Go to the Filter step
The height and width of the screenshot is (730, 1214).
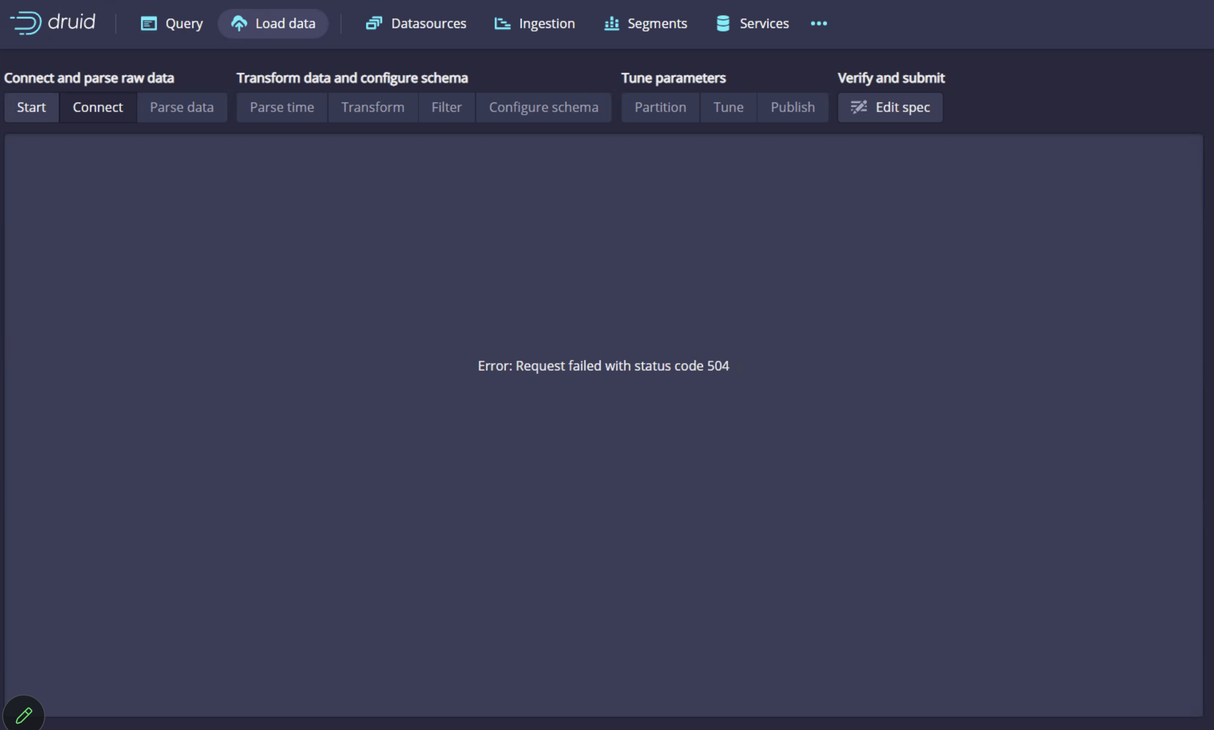coord(446,107)
